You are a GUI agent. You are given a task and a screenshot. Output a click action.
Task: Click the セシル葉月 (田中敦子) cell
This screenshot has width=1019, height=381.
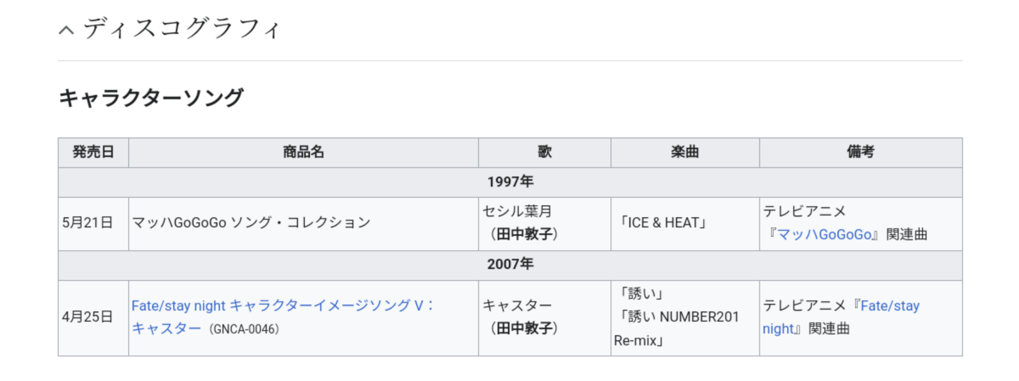(544, 224)
